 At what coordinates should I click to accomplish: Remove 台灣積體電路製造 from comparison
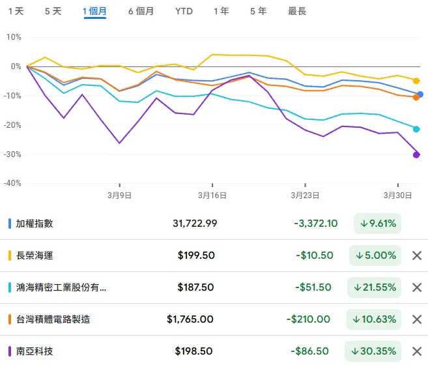417,319
